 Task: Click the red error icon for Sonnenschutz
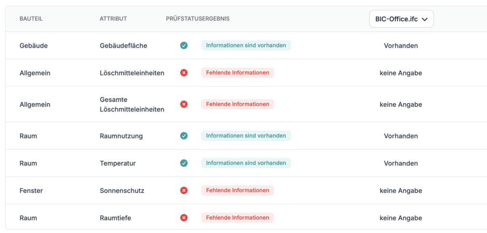pos(184,191)
